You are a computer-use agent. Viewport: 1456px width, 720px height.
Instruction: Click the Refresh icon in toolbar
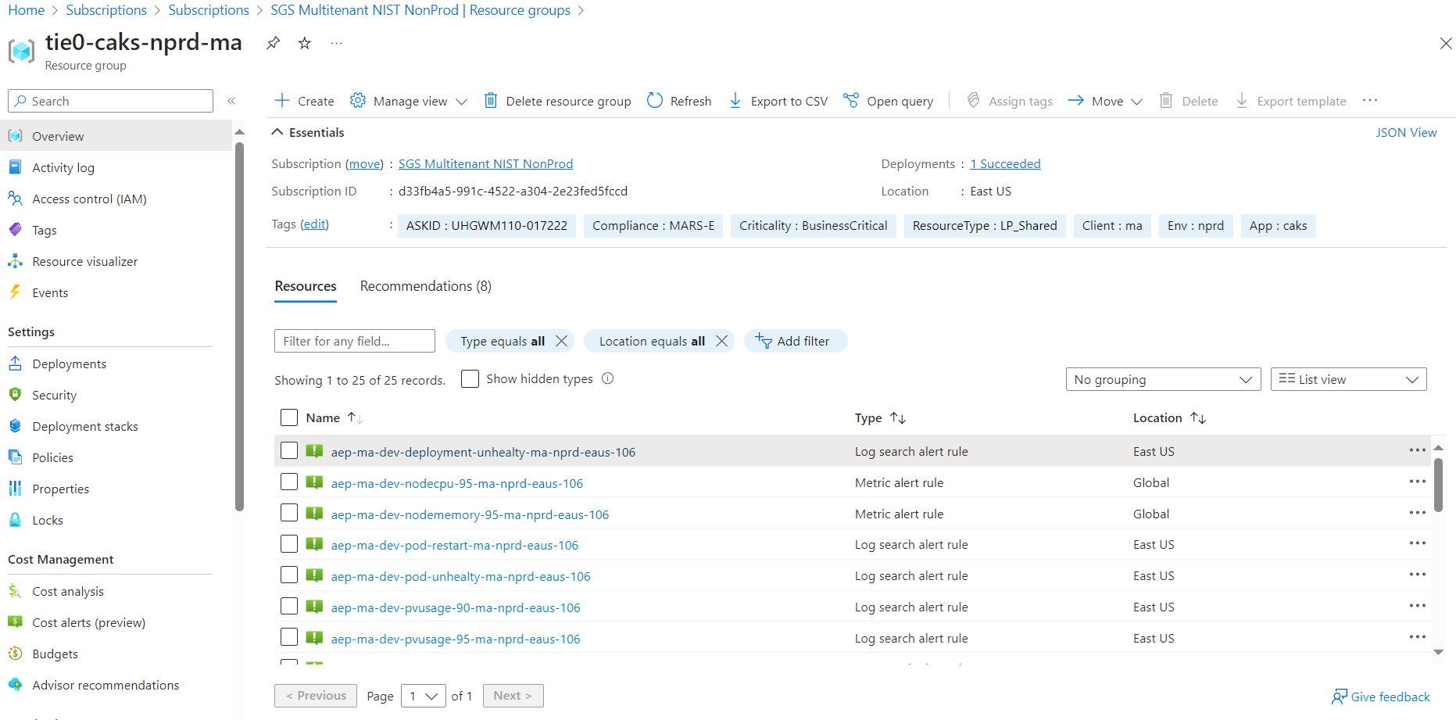655,101
